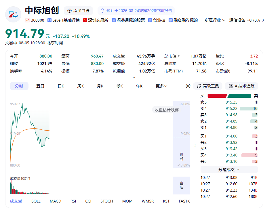Switch to 月K chart tab
The height and width of the screenshot is (212, 265).
(x=100, y=86)
